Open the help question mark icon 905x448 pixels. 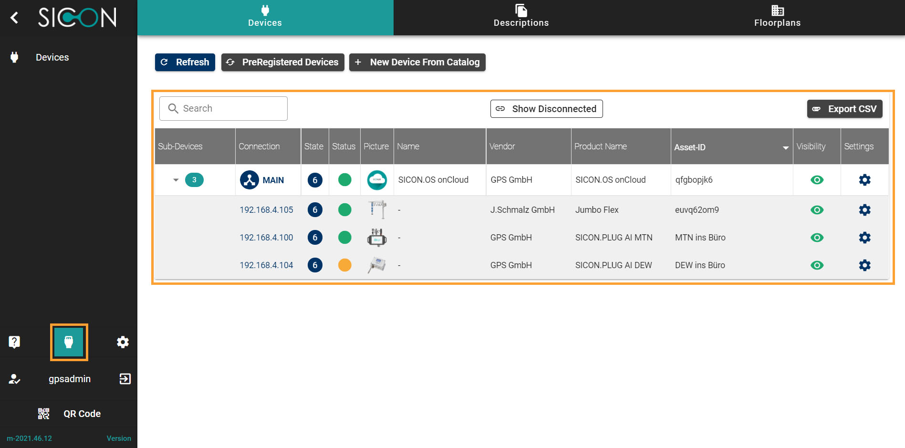(x=14, y=342)
